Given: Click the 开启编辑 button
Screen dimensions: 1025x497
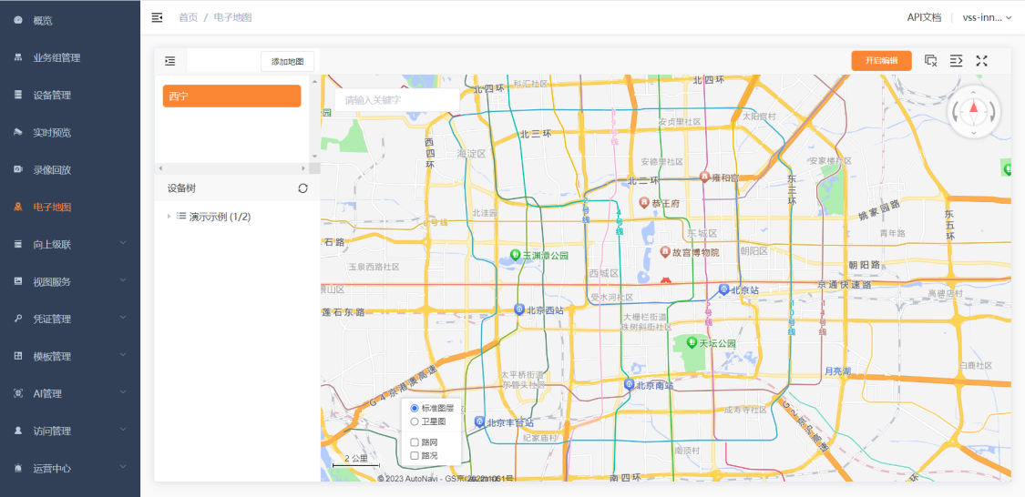Looking at the screenshot, I should pos(881,61).
